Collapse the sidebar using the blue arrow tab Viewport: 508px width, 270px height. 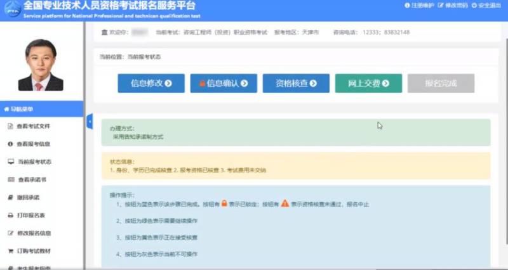point(89,121)
